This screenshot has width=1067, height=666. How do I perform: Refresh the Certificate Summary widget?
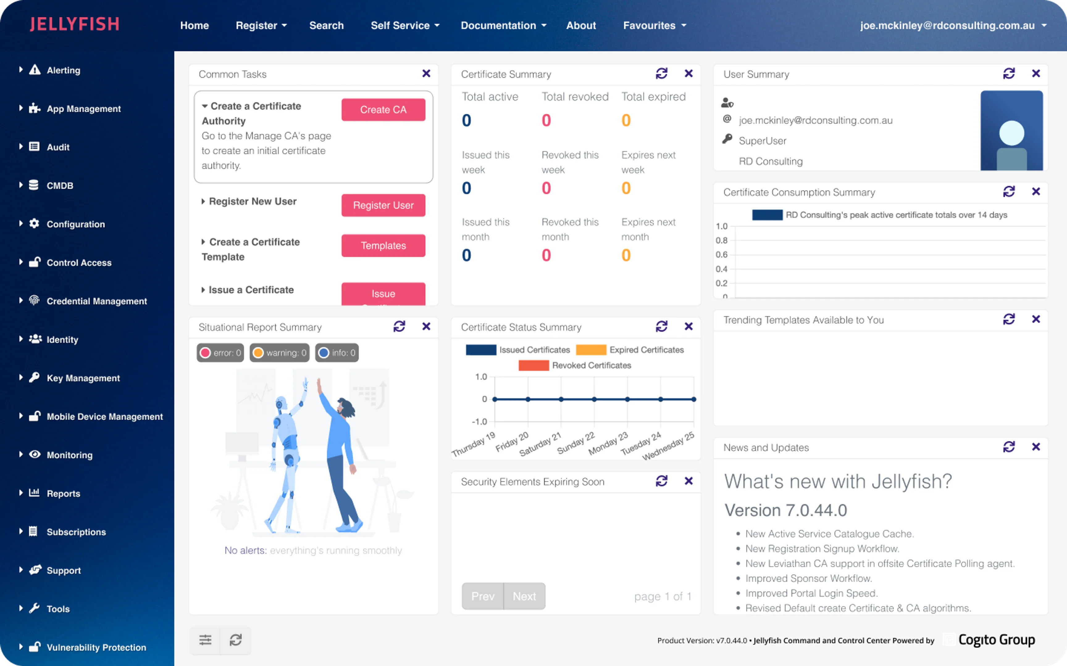[x=662, y=73]
